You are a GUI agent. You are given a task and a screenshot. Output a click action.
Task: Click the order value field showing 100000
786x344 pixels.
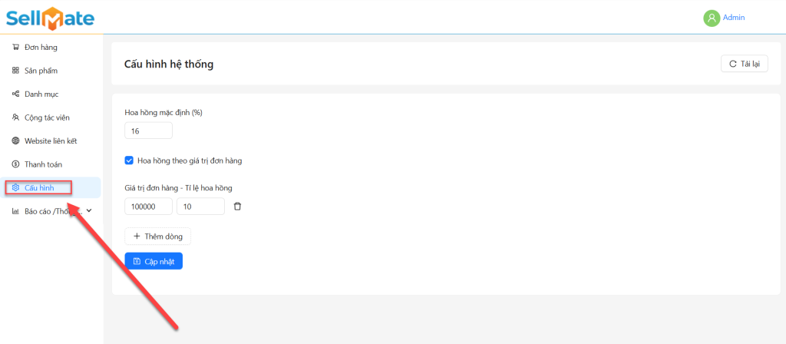click(x=148, y=207)
